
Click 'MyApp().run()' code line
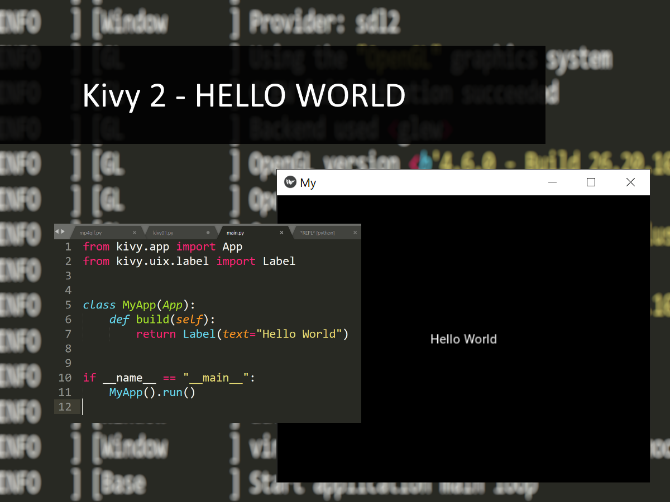click(152, 392)
